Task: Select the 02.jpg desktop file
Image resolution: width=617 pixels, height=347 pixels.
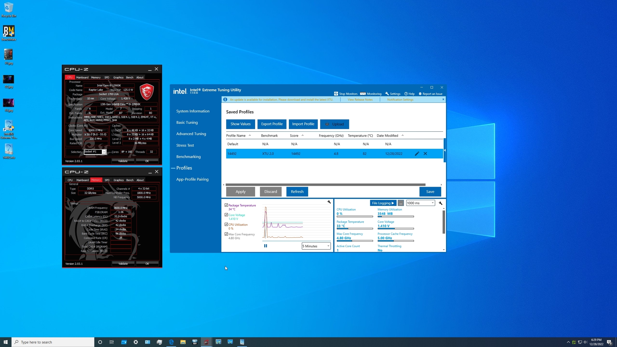Action: (9, 81)
